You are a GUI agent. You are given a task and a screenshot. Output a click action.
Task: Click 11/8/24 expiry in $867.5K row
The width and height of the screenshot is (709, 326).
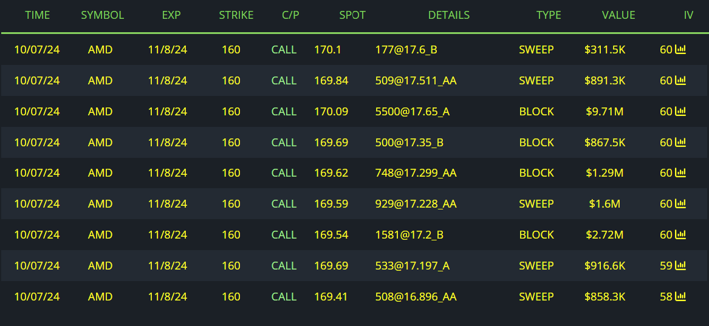point(168,142)
